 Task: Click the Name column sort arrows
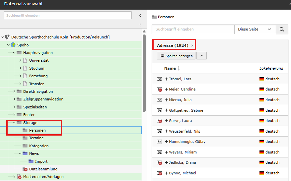(179, 68)
